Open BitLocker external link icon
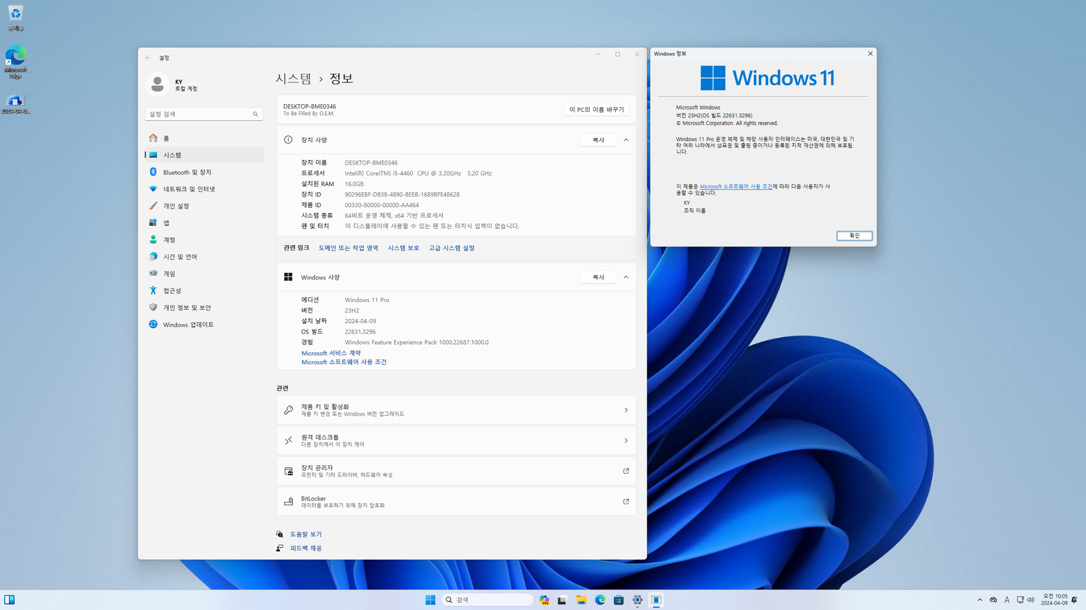 click(x=626, y=501)
